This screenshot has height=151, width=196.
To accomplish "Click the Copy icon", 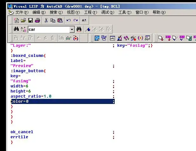I will (53, 20).
